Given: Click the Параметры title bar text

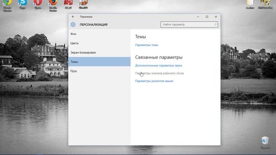Looking at the screenshot, I should [x=86, y=17].
